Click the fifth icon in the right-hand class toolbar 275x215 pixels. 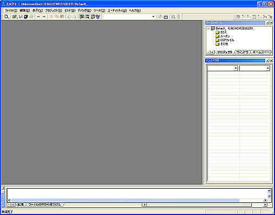[260, 16]
